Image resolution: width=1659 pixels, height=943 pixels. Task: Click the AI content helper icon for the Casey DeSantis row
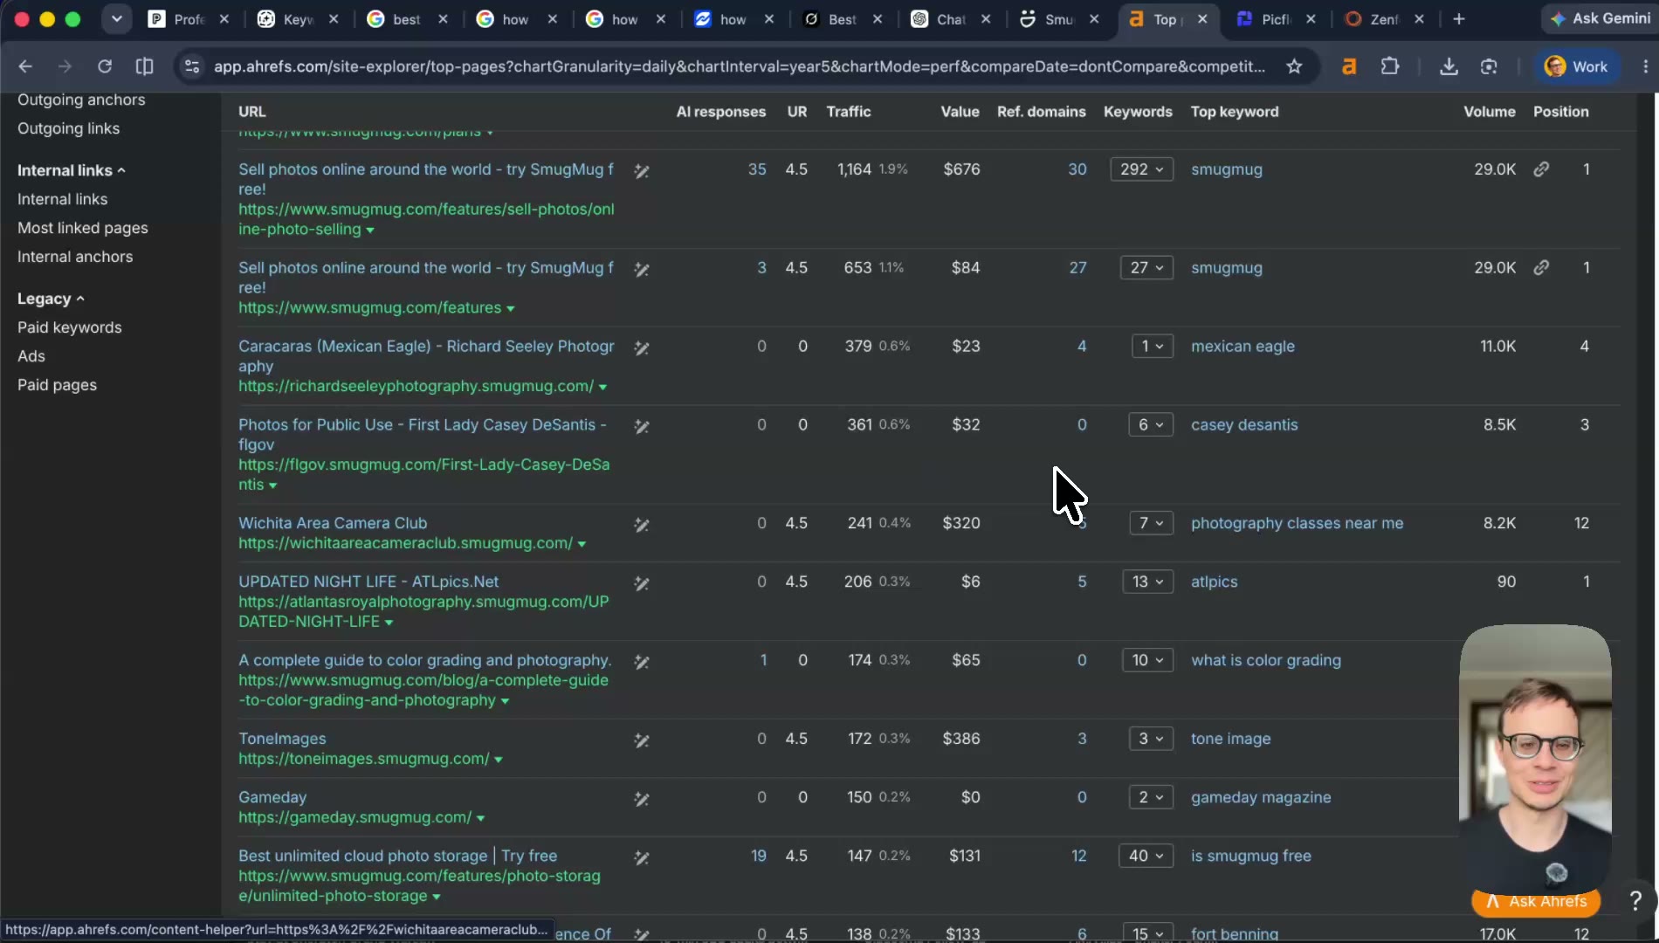point(641,426)
